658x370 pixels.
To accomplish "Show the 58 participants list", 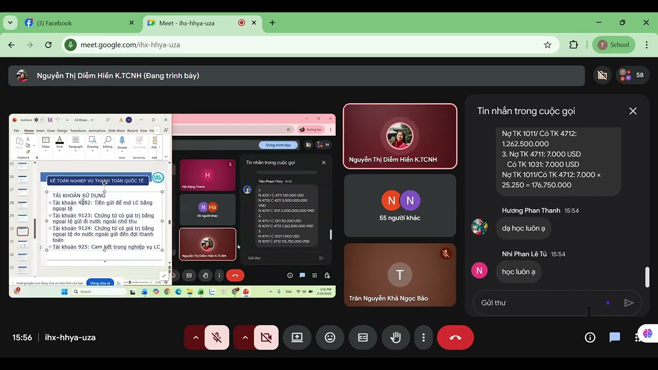I will 634,75.
